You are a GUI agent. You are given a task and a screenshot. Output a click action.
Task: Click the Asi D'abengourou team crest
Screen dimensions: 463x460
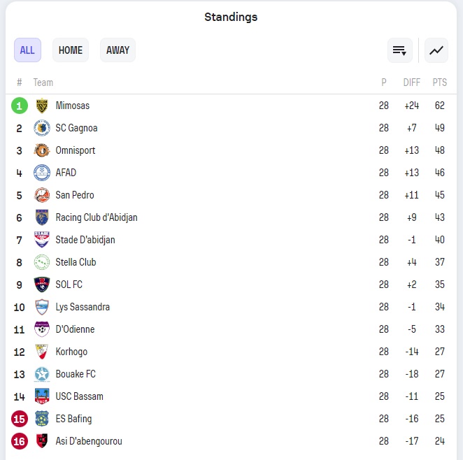tap(42, 441)
